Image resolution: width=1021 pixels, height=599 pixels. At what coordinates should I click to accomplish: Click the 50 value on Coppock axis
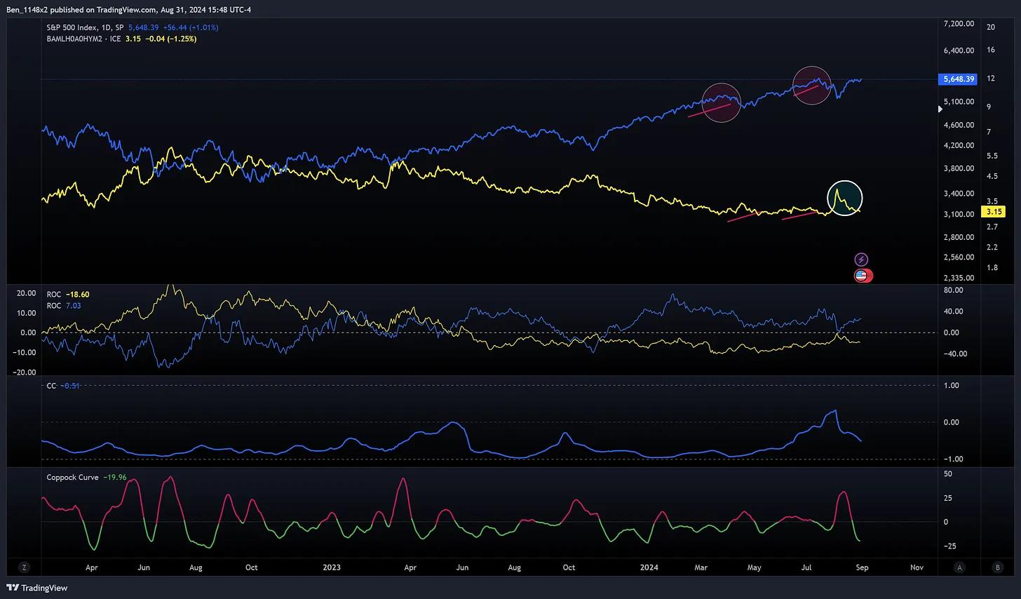click(948, 474)
